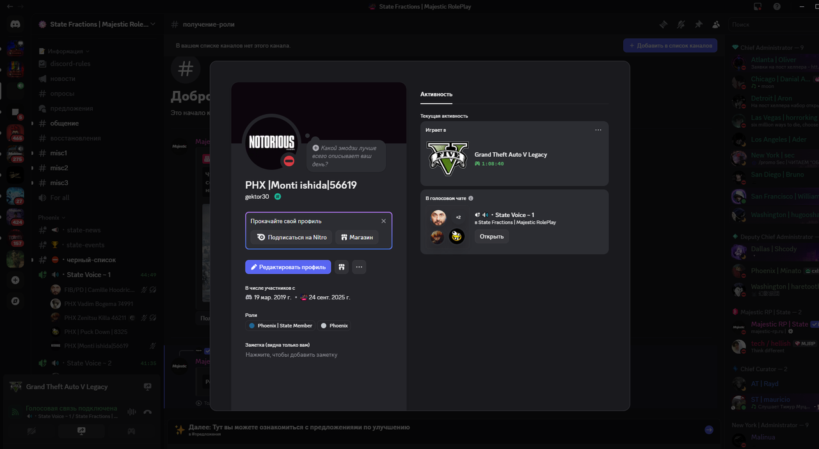The width and height of the screenshot is (819, 449).
Task: Open pinned messages in channel header
Action: [x=699, y=24]
